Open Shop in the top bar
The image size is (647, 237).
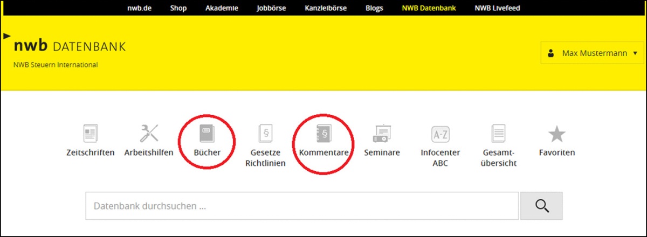tap(178, 8)
